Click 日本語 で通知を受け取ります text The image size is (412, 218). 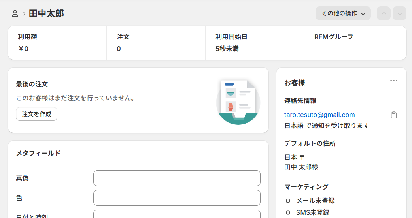tap(327, 126)
